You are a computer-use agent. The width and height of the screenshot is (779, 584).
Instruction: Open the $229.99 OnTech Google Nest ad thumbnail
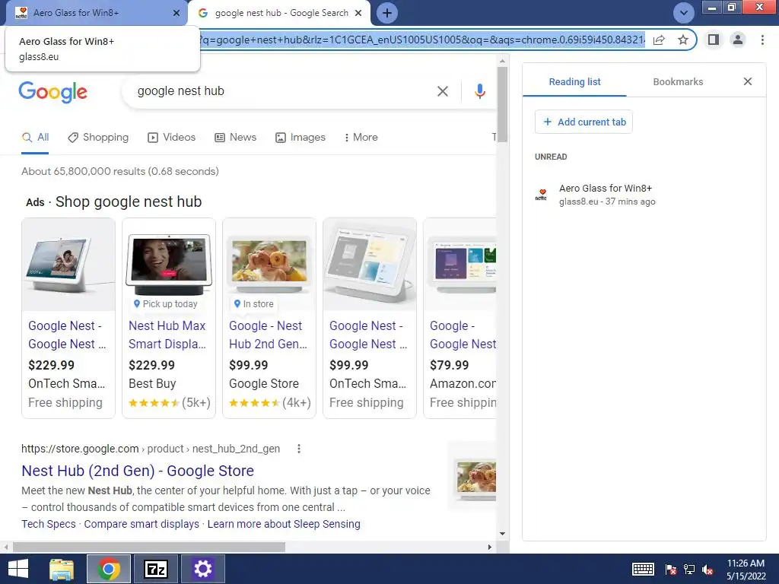coord(68,265)
